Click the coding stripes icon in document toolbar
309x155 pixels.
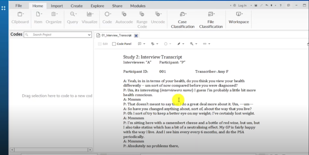point(153,44)
